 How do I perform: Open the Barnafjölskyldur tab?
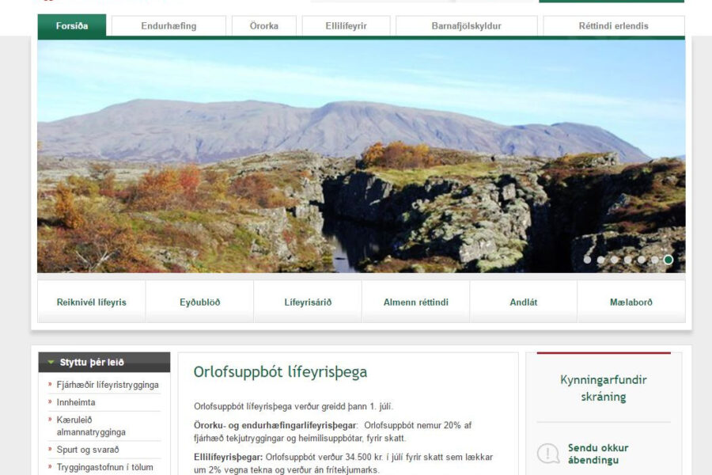pos(466,26)
